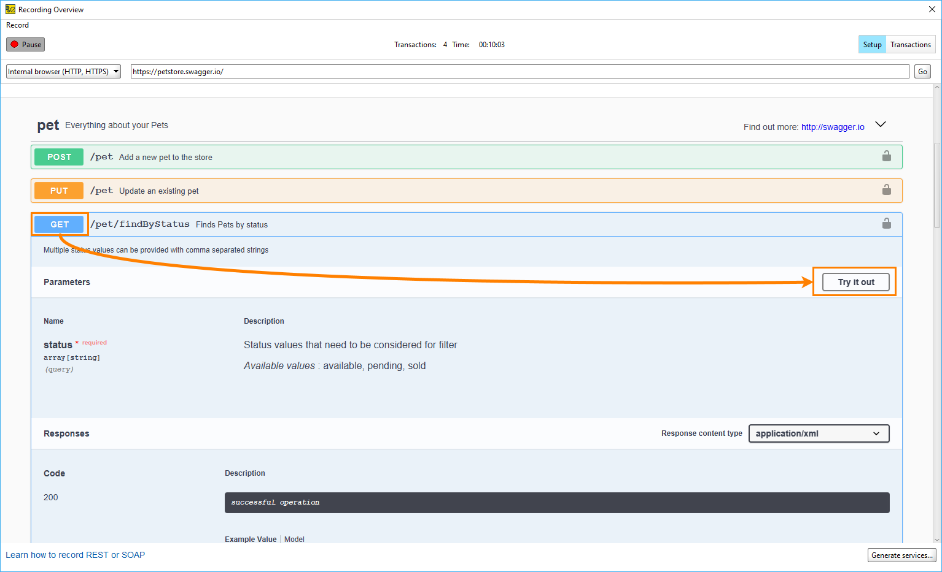Click the lock icon on the POST /pet row
The width and height of the screenshot is (942, 572).
tap(886, 156)
